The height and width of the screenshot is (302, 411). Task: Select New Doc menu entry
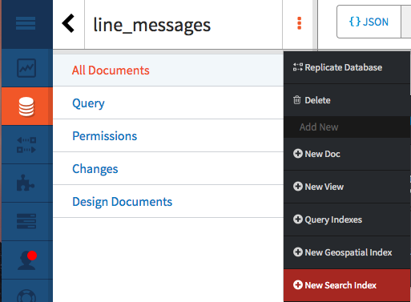tap(347, 154)
